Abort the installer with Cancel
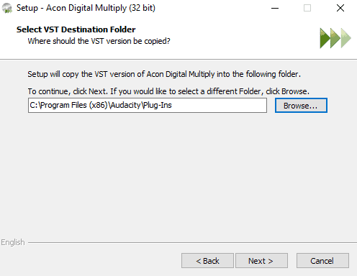The width and height of the screenshot is (357, 276). coord(322,261)
